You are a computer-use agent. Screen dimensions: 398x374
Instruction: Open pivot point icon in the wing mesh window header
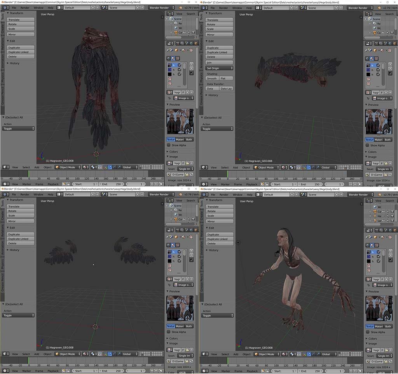pyautogui.click(x=292, y=167)
